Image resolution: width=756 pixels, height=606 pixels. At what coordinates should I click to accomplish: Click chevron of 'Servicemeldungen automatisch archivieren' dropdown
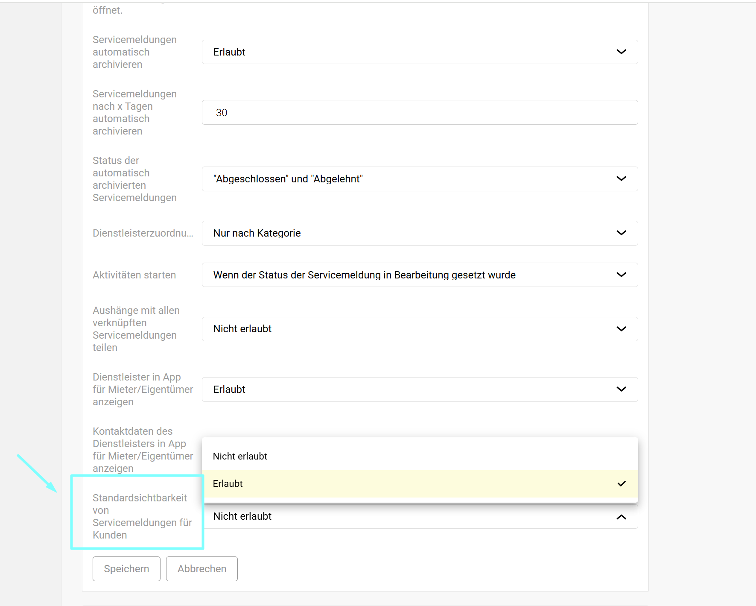[x=621, y=52]
